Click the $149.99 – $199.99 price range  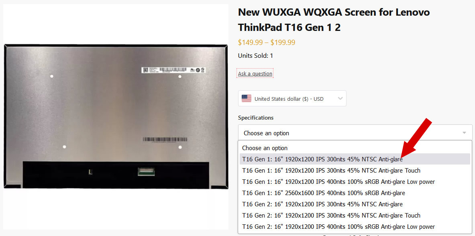[x=267, y=43]
